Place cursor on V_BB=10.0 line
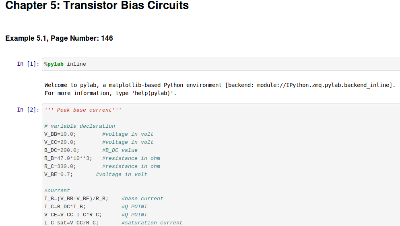The height and width of the screenshot is (226, 400). click(99, 134)
